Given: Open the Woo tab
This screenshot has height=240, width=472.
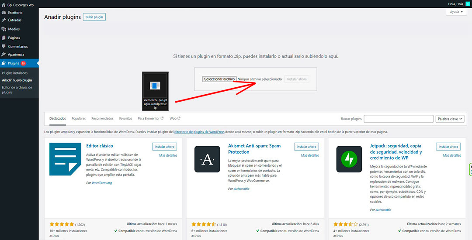Looking at the screenshot, I should (175, 119).
